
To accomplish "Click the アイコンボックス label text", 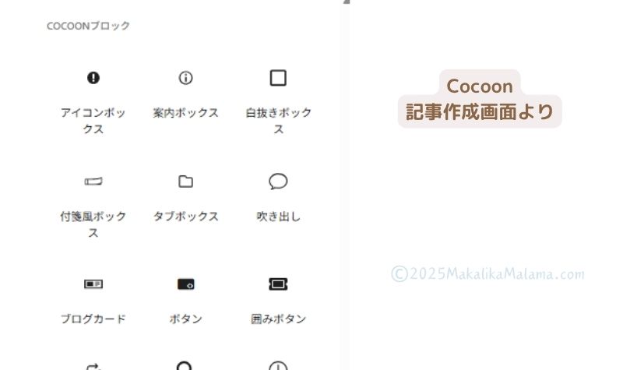I will [93, 121].
